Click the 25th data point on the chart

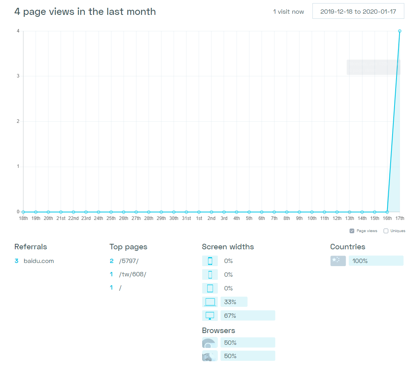[111, 212]
